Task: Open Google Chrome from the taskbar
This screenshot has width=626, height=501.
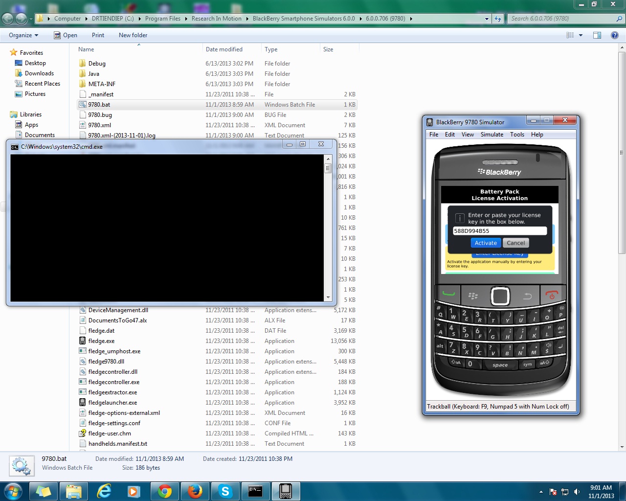Action: [x=165, y=491]
